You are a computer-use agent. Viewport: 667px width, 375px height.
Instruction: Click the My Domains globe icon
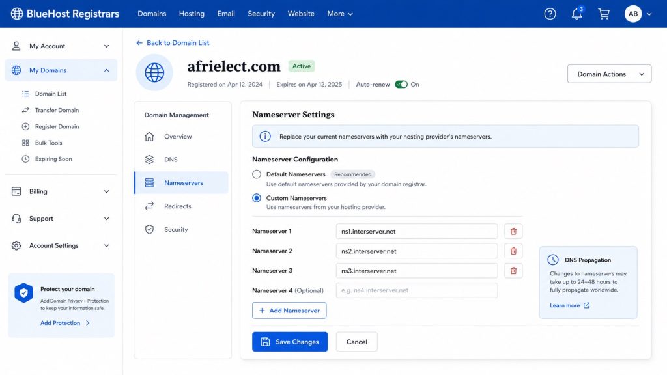[x=16, y=70]
